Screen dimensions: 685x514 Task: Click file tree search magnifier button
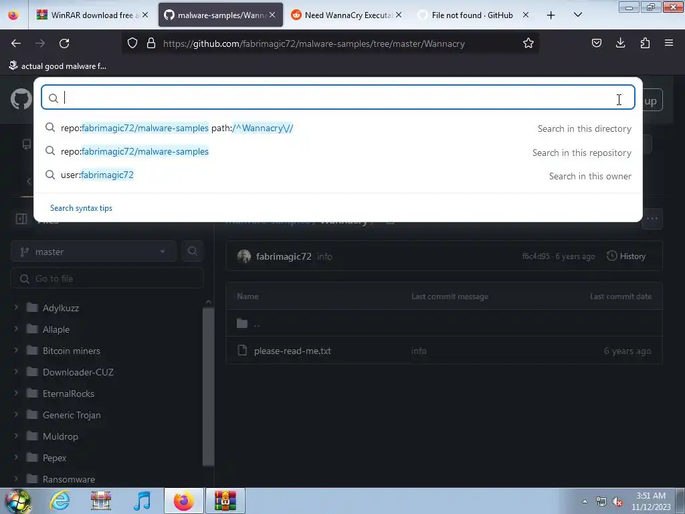point(192,252)
